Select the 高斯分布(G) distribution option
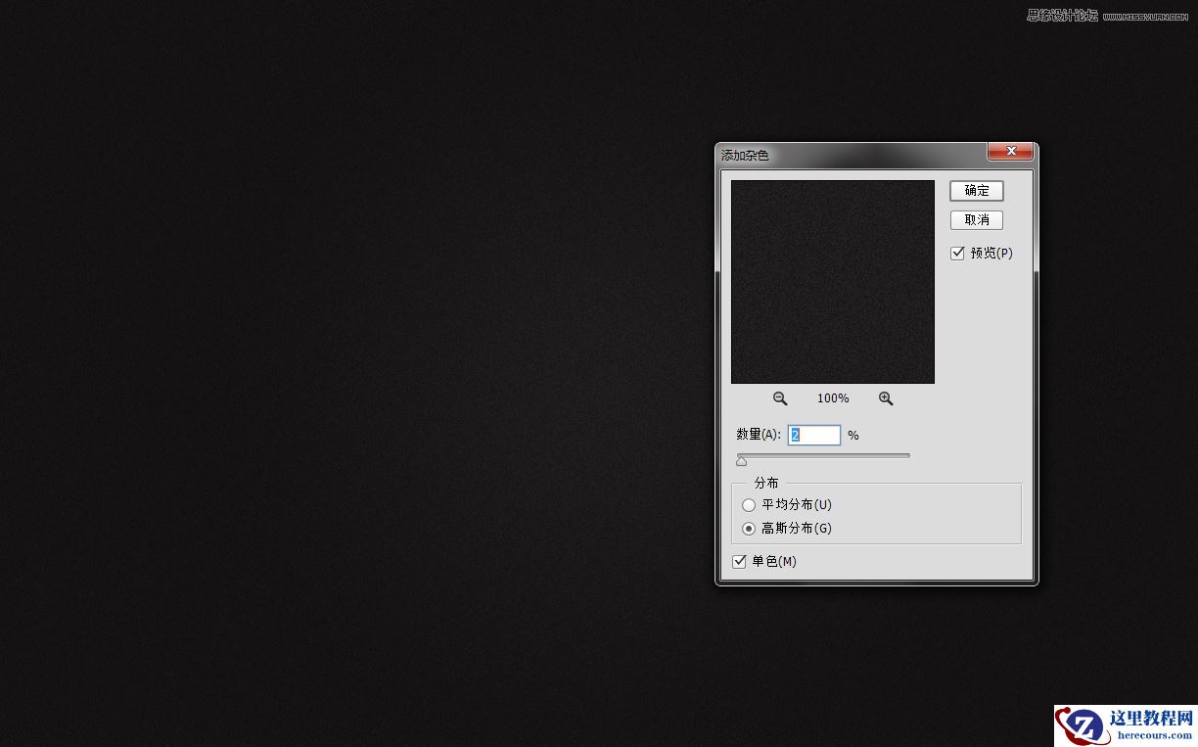The width and height of the screenshot is (1198, 747). [749, 528]
